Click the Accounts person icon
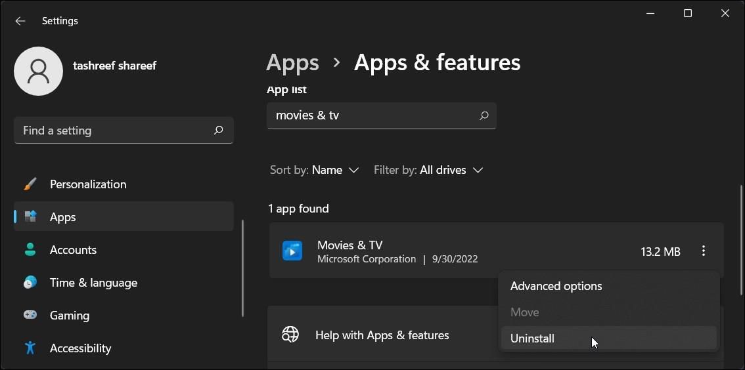745x370 pixels. [30, 250]
